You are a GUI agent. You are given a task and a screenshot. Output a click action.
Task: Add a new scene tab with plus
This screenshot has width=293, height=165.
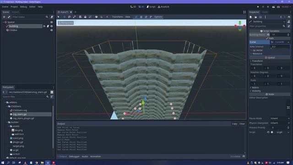tap(76, 12)
